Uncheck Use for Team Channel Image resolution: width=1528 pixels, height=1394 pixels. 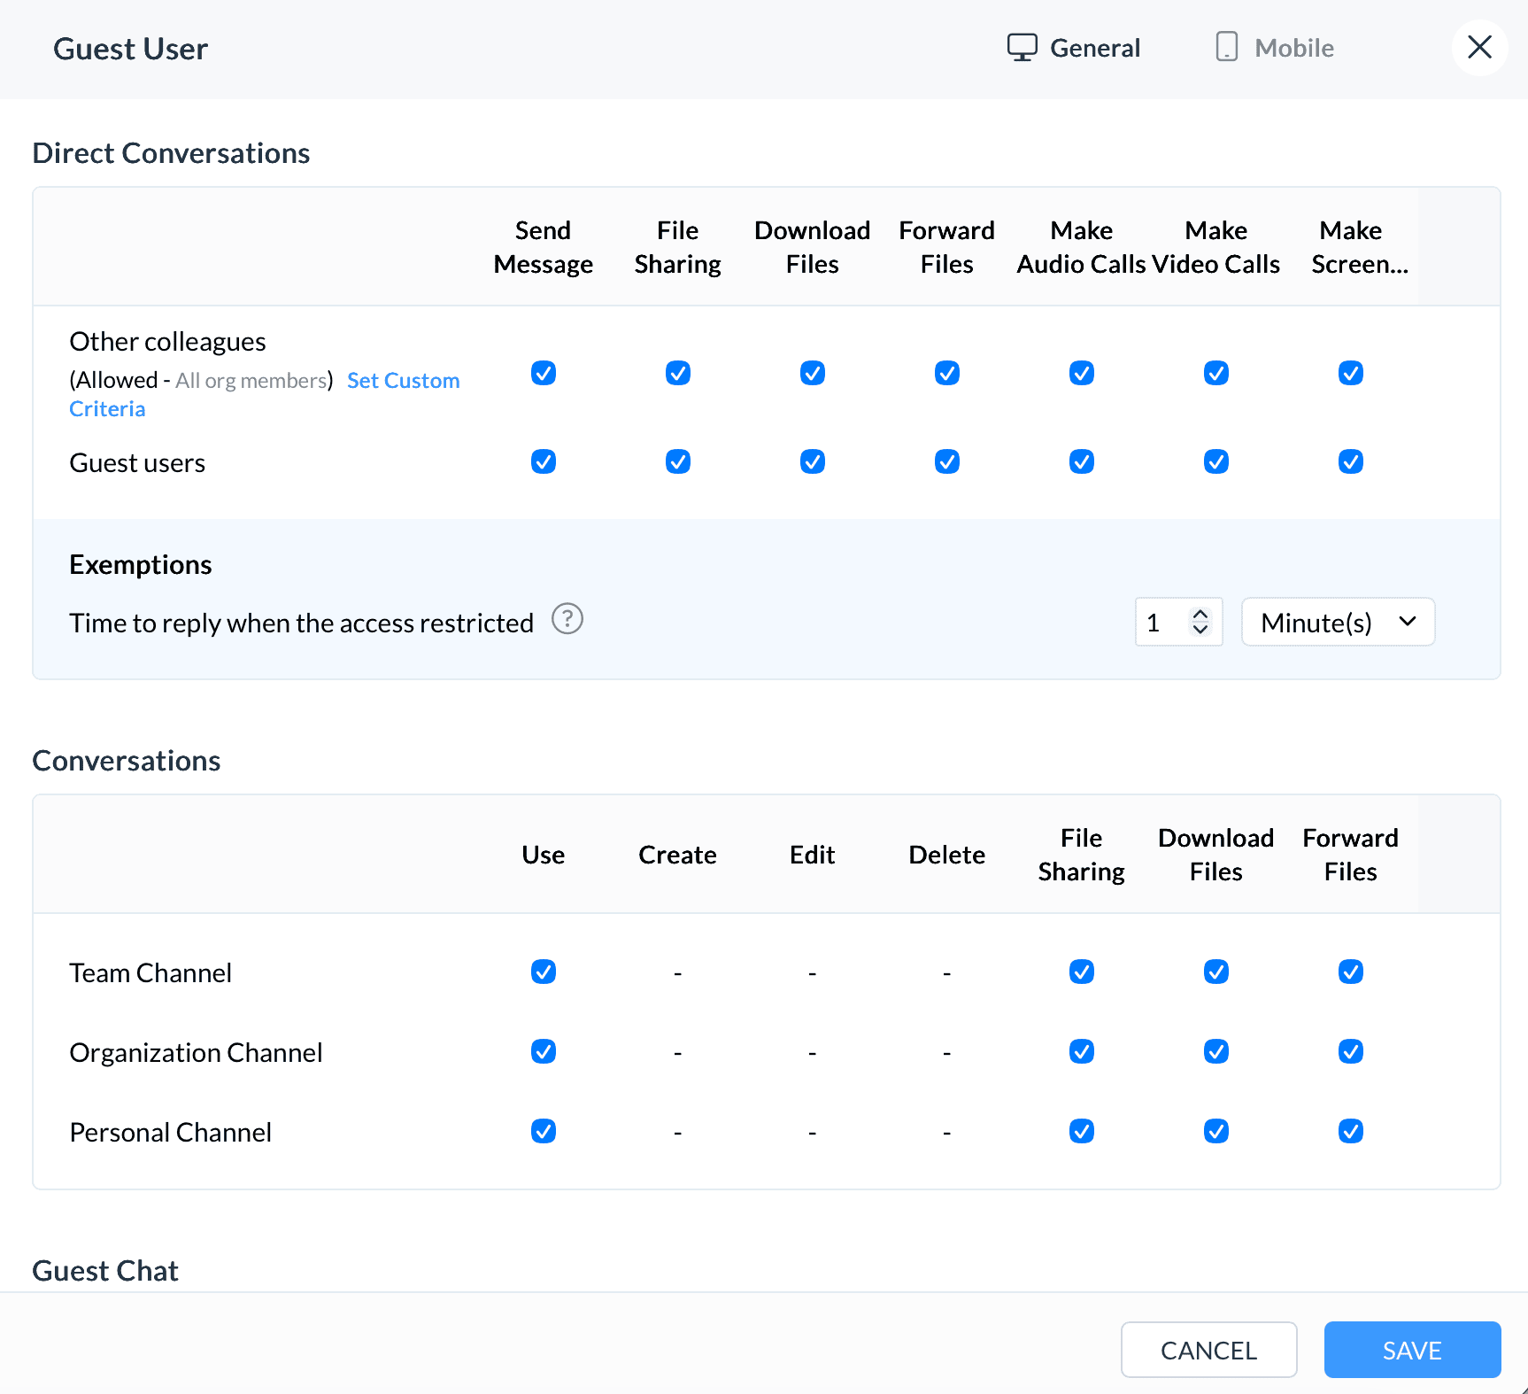click(x=544, y=972)
